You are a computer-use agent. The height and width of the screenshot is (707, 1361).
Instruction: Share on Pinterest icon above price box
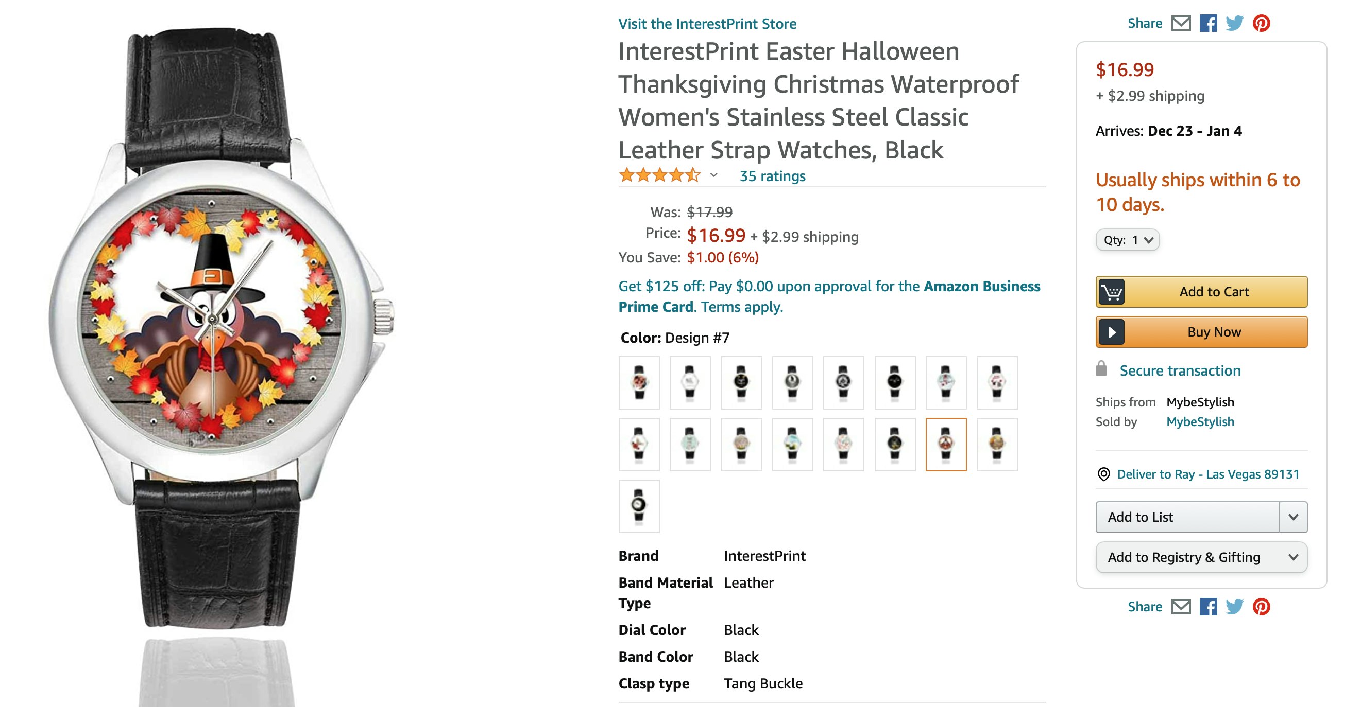coord(1262,24)
